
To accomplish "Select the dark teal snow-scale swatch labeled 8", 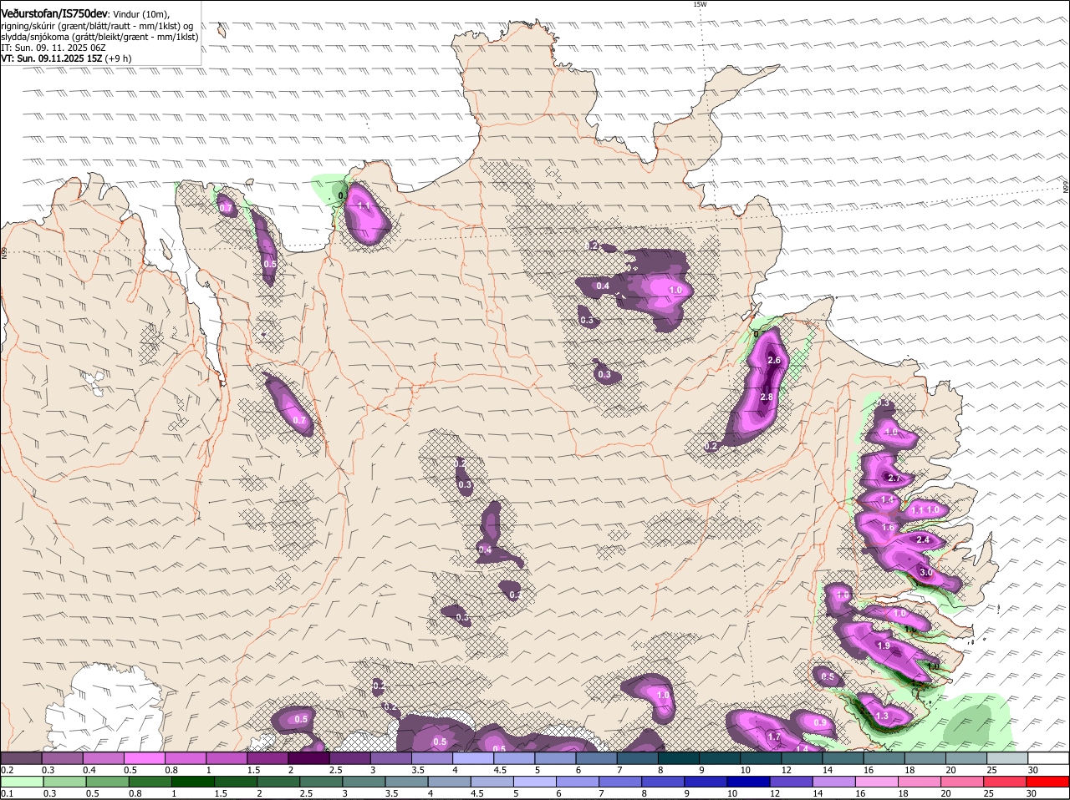I will [x=679, y=758].
